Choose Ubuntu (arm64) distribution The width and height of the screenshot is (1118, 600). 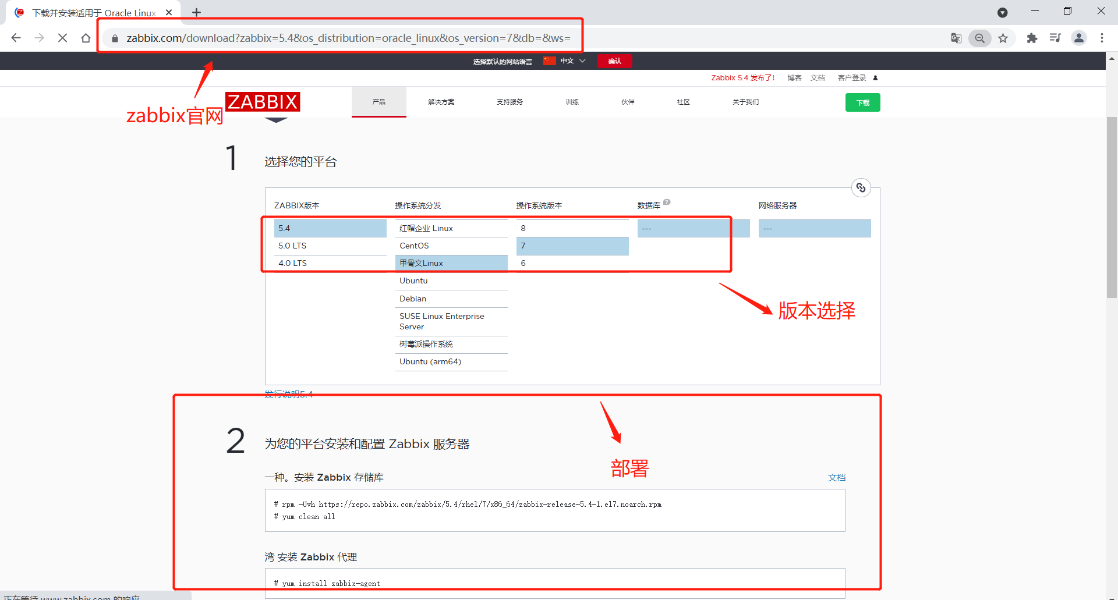pos(451,361)
